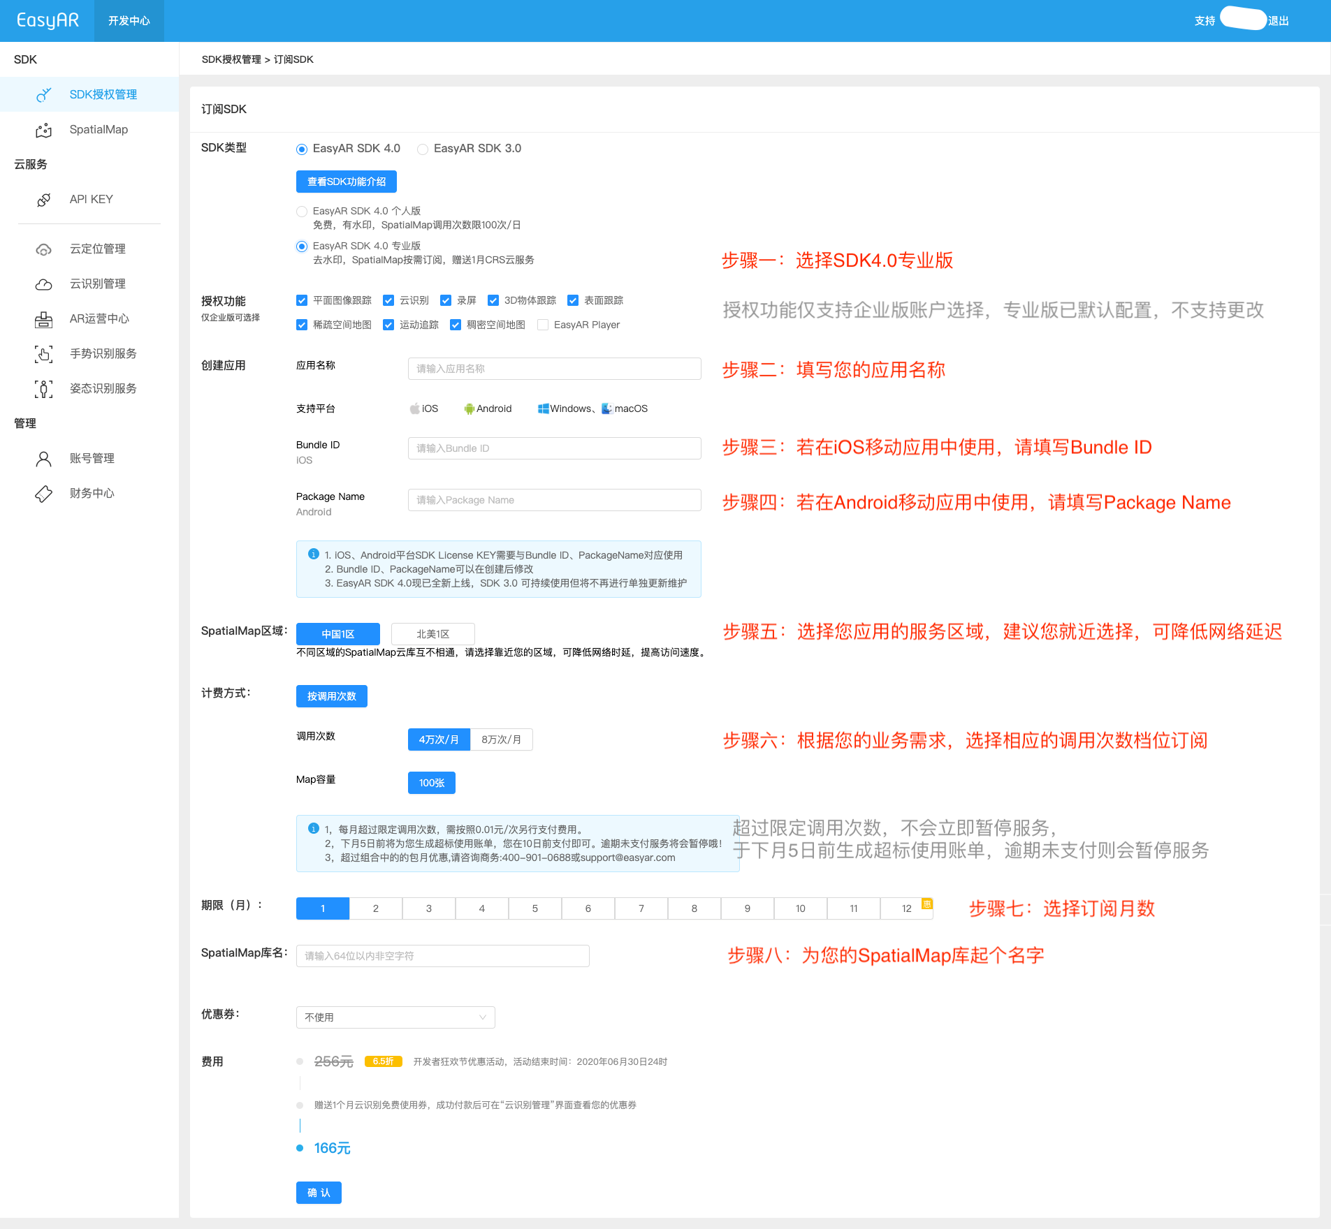Click SDK授权管理 breadcrumb link

click(231, 59)
